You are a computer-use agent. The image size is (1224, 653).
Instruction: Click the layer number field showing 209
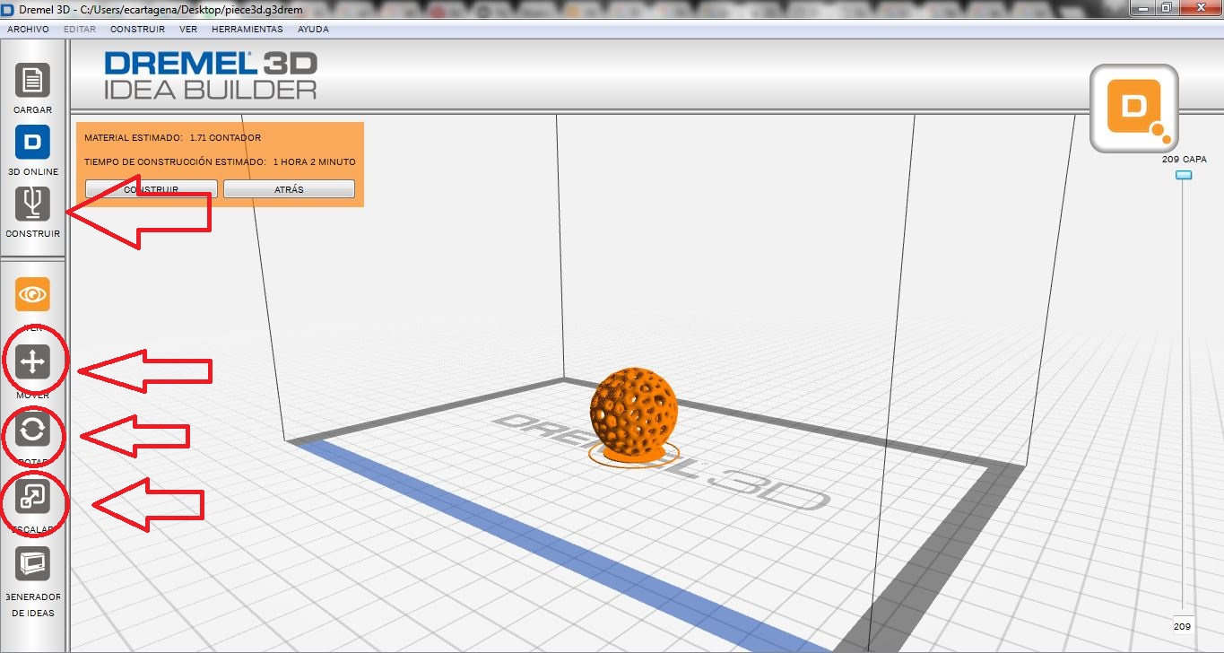click(1183, 626)
